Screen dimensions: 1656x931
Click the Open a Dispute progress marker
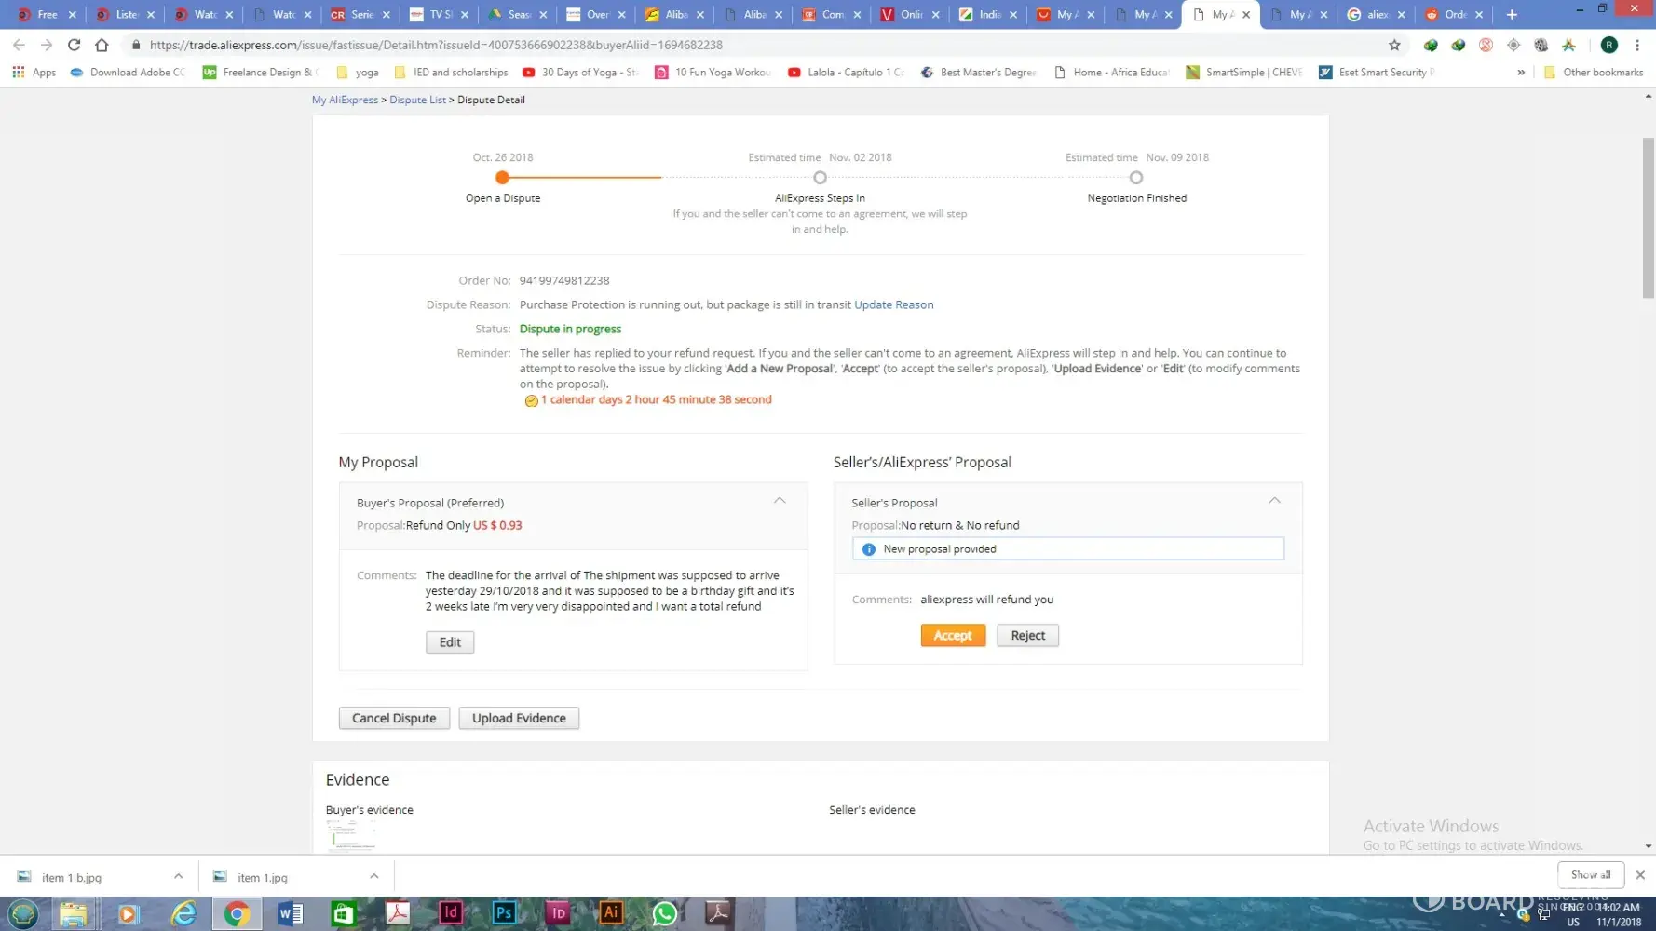point(503,178)
